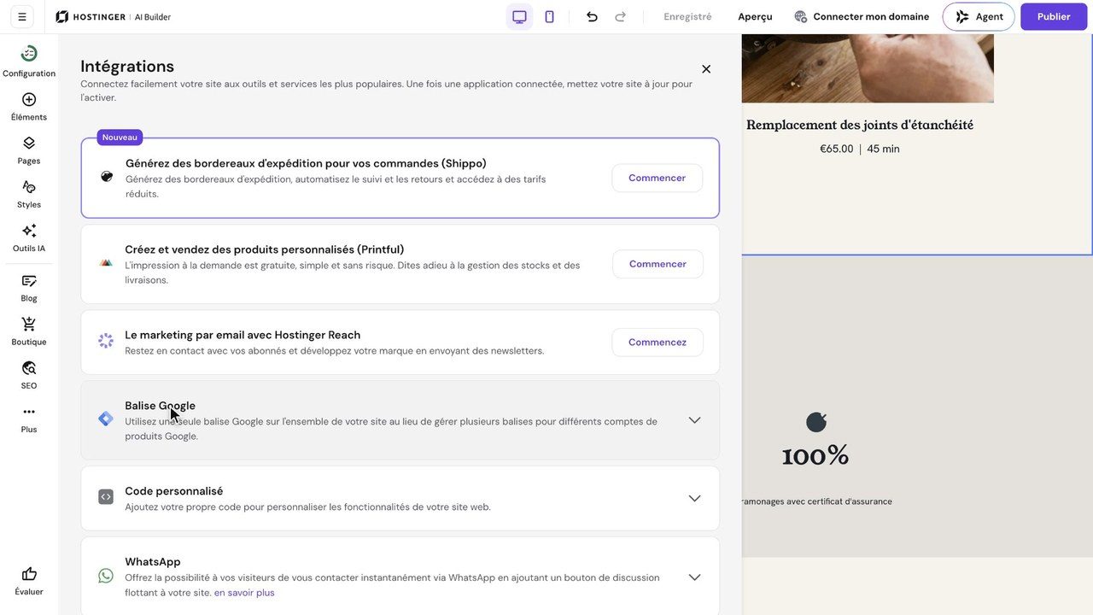Open the Pages panel
Screen dimensions: 1093x615
[x=29, y=149]
